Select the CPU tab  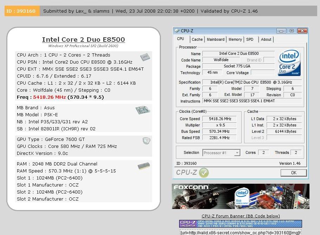point(181,39)
